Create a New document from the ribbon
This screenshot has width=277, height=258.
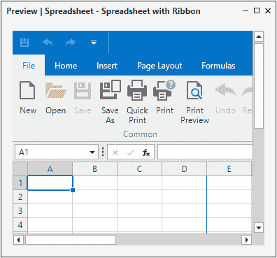click(28, 98)
